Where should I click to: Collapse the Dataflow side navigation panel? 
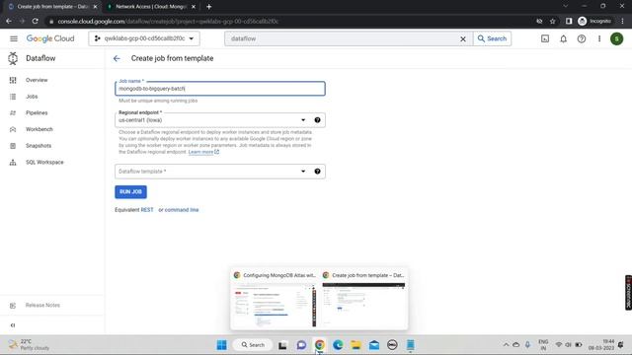coord(13,324)
